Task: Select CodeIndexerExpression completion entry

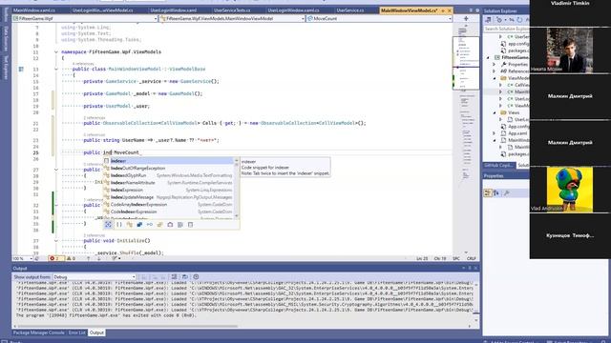Action: click(168, 212)
